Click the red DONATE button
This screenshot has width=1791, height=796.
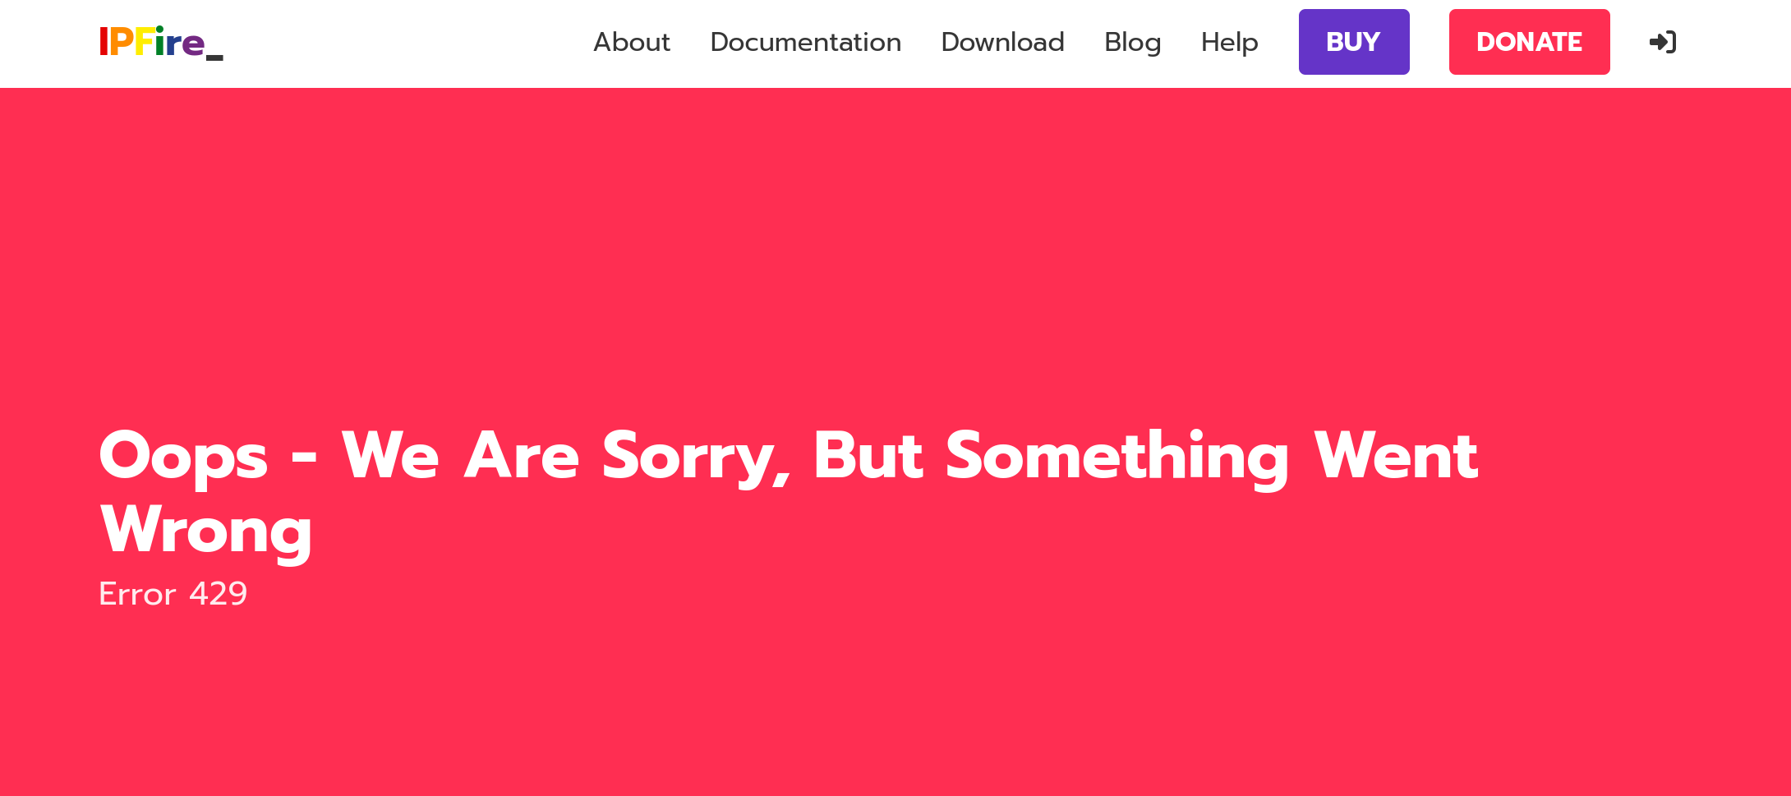[1529, 42]
